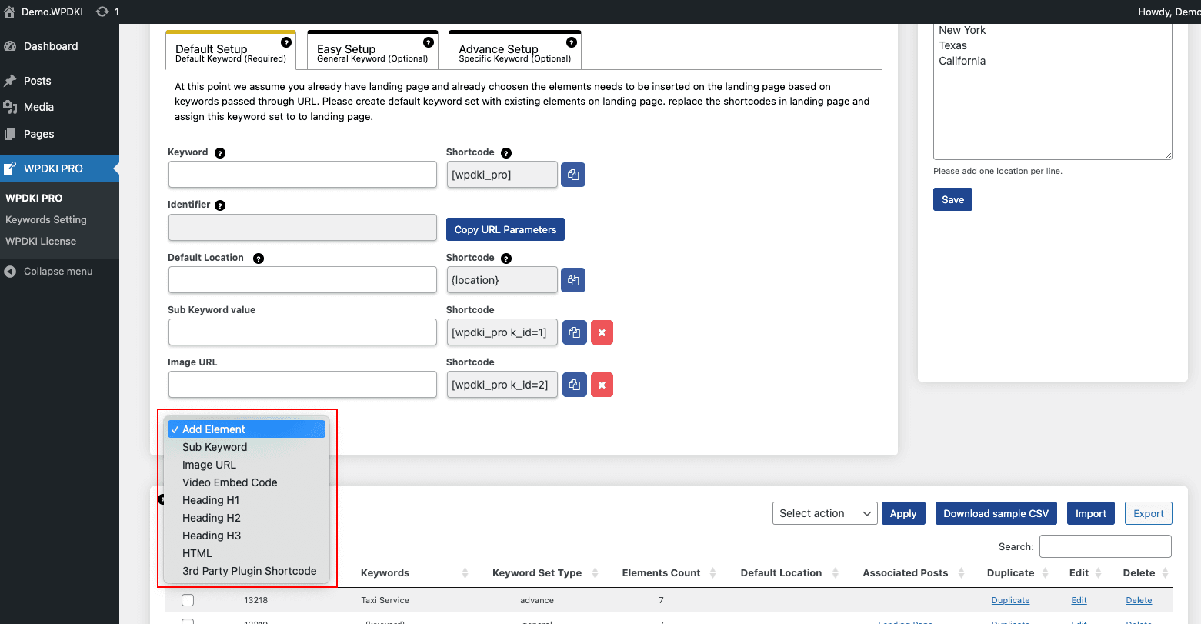Image resolution: width=1201 pixels, height=624 pixels.
Task: Click Copy URL Parameters button
Action: tap(505, 229)
